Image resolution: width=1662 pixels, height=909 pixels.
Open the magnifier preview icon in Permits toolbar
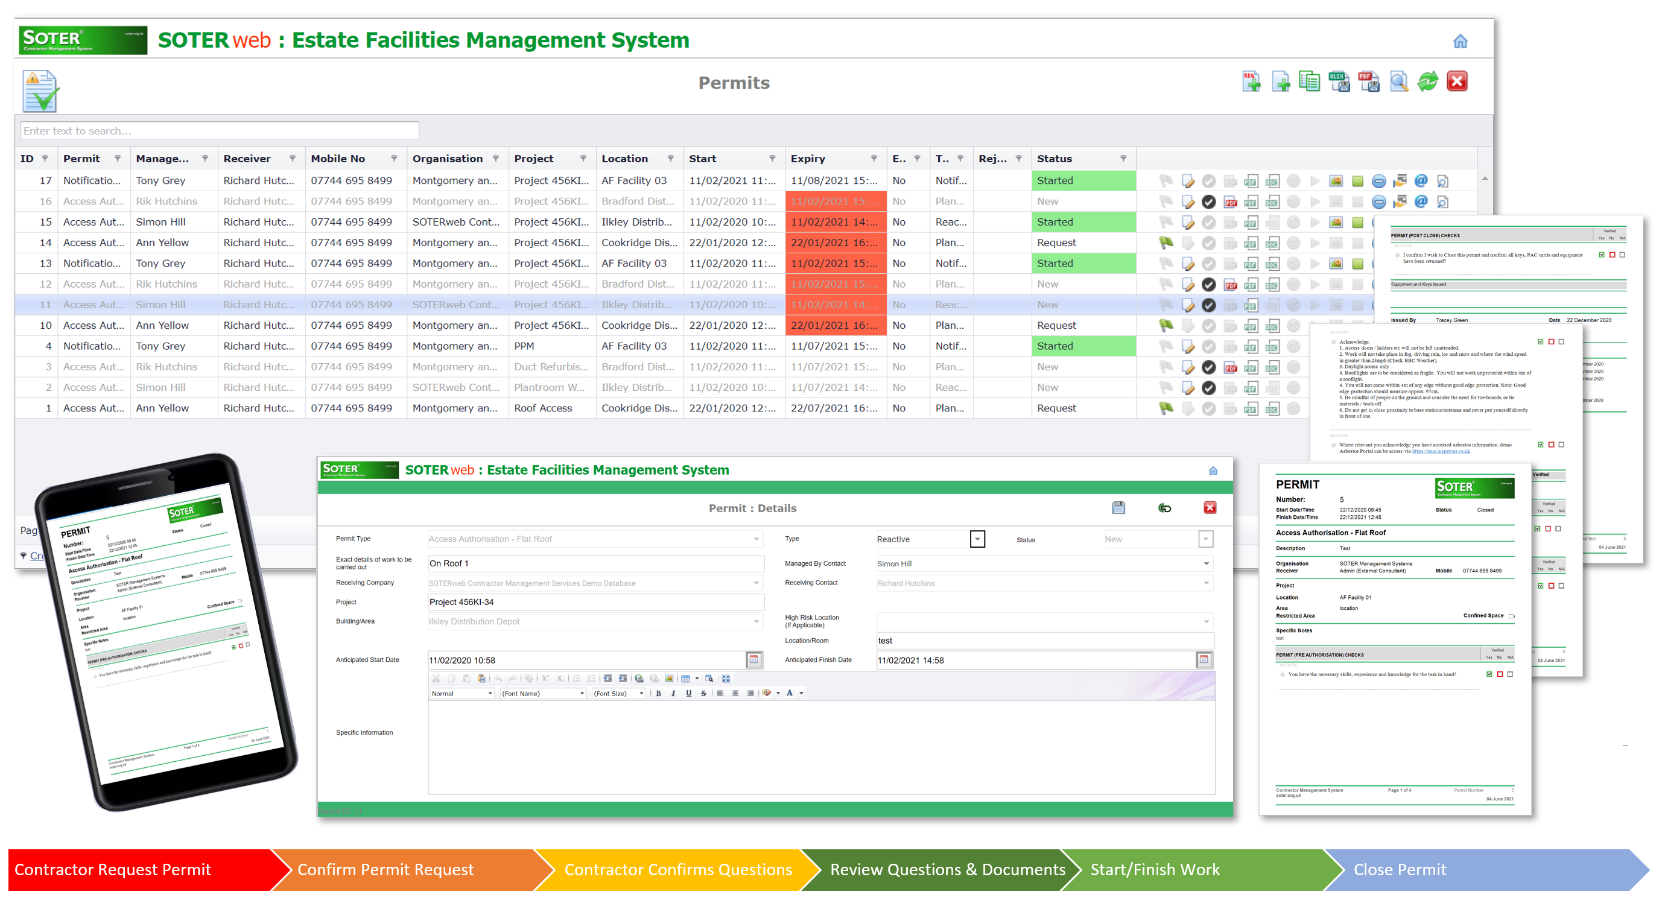tap(1399, 81)
